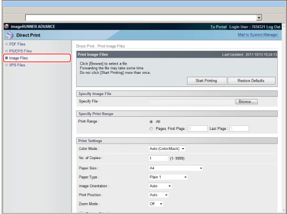287x214 pixels.
Task: Open the Image Orientation dropdown
Action: click(160, 186)
